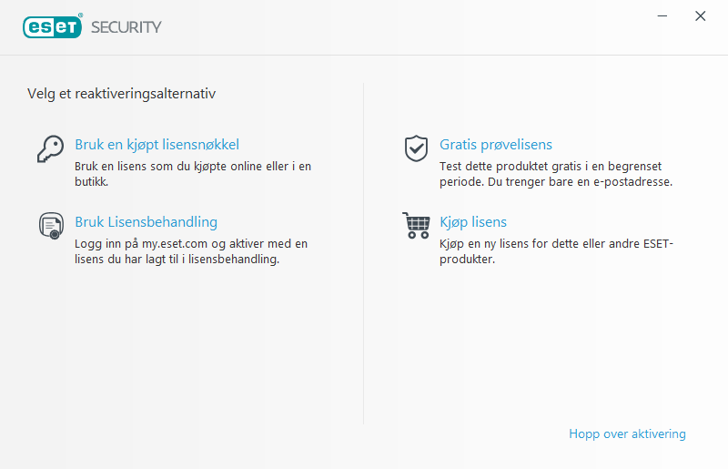Click the shopping cart icon

(416, 225)
